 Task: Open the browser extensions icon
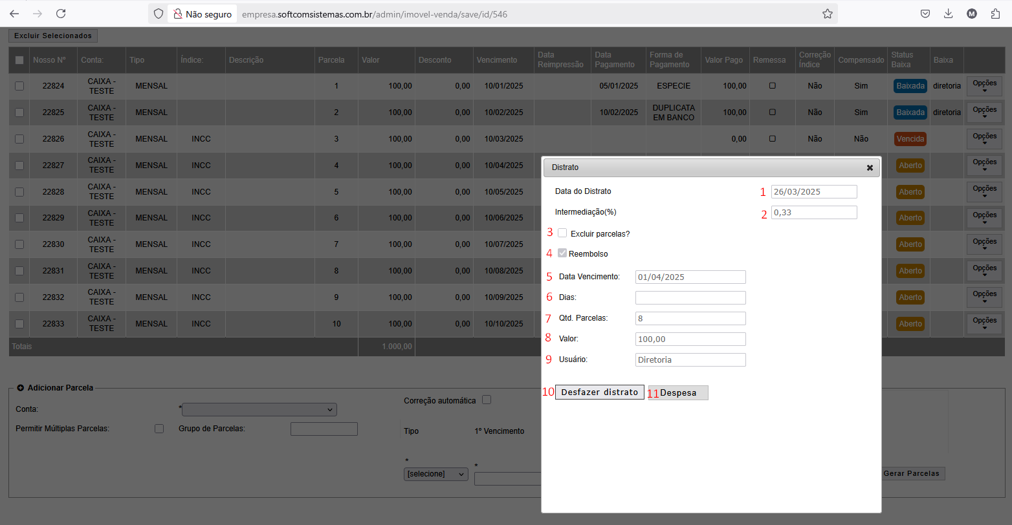tap(995, 14)
